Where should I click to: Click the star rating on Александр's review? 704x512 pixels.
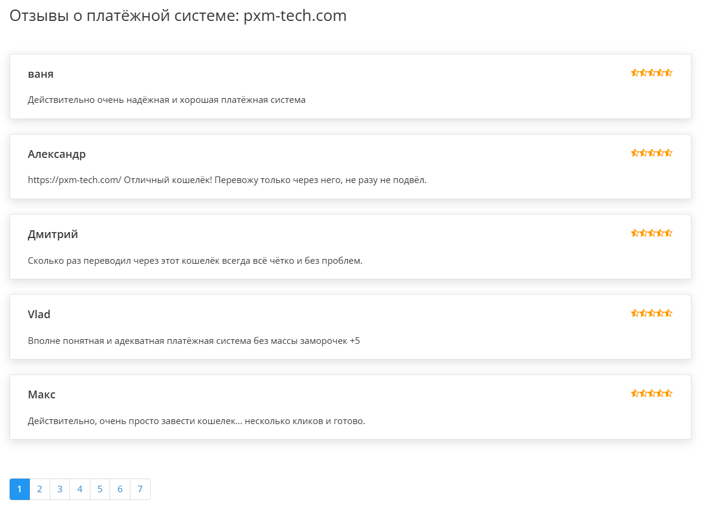651,153
